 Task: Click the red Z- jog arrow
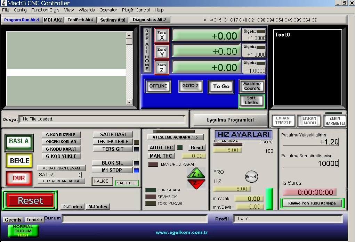coord(196,184)
